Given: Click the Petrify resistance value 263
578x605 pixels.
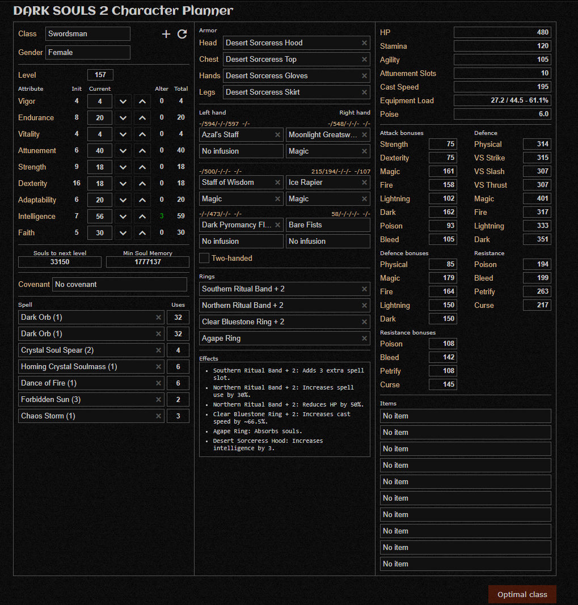Looking at the screenshot, I should click(x=537, y=291).
